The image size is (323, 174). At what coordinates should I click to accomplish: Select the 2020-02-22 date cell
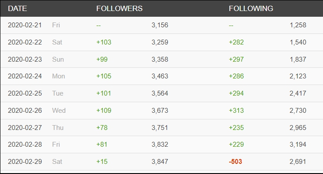pyautogui.click(x=25, y=42)
